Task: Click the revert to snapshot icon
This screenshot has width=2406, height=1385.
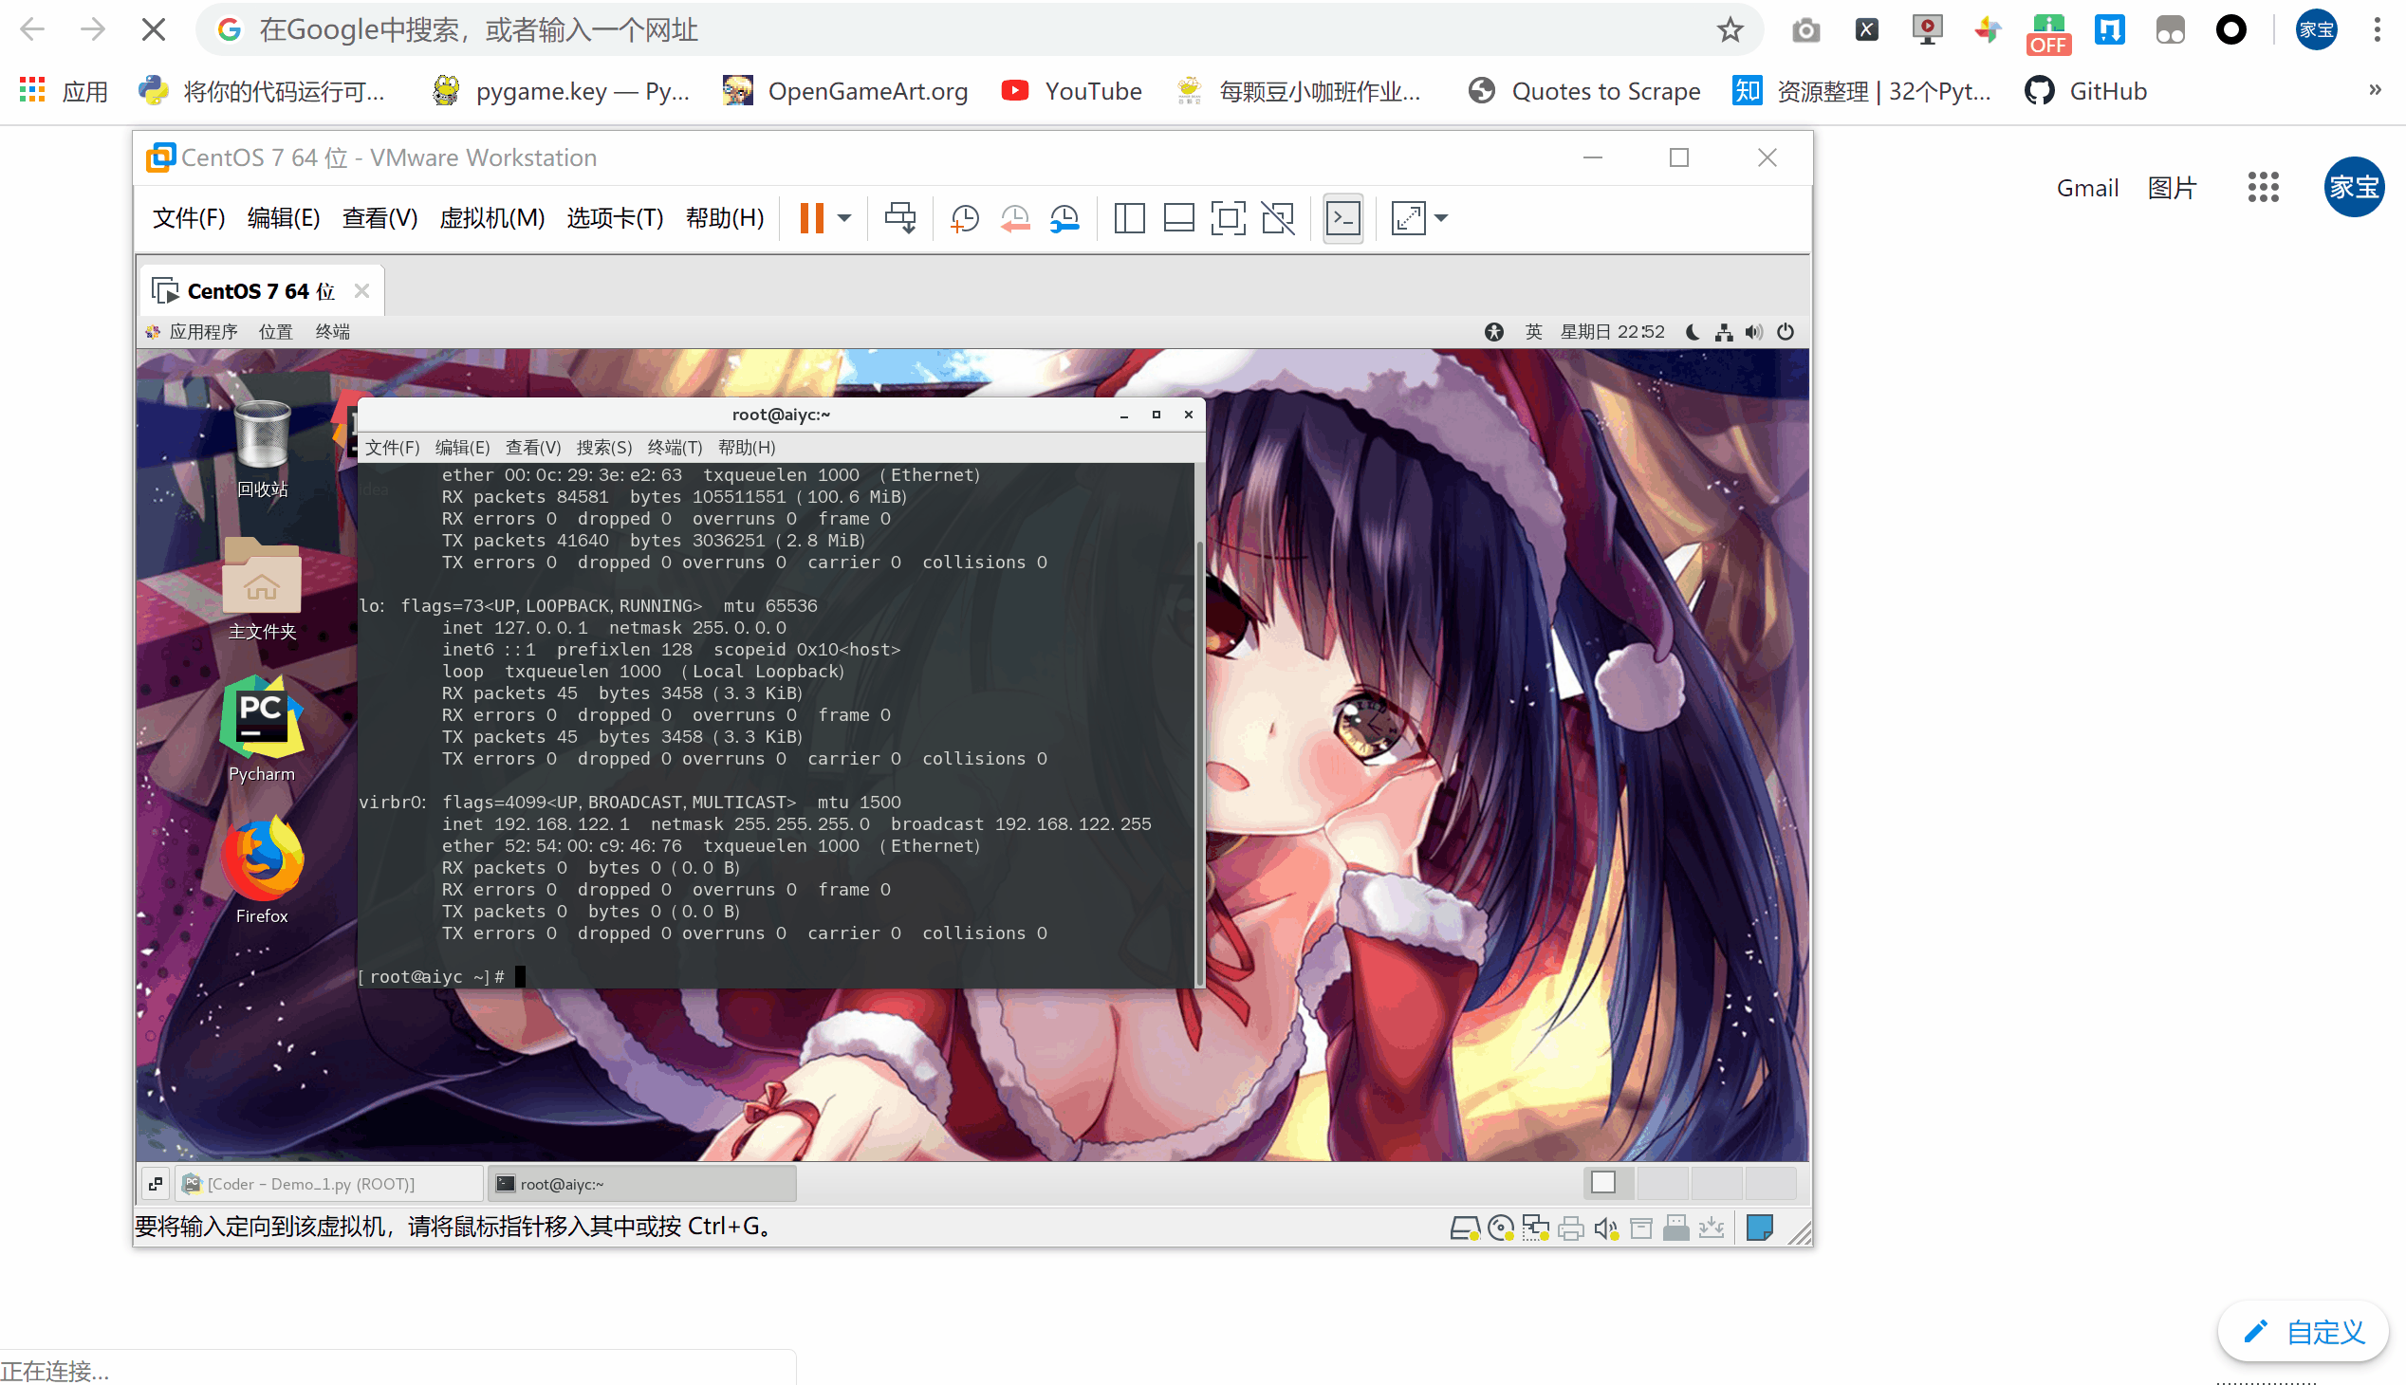Action: pyautogui.click(x=1014, y=218)
